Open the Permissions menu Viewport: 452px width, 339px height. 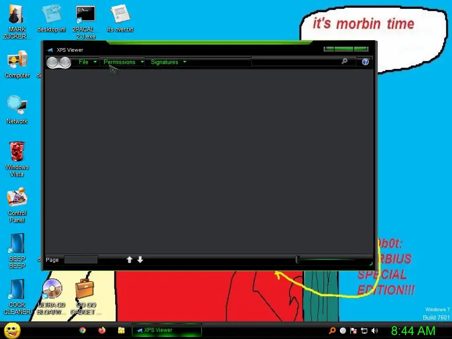[119, 62]
